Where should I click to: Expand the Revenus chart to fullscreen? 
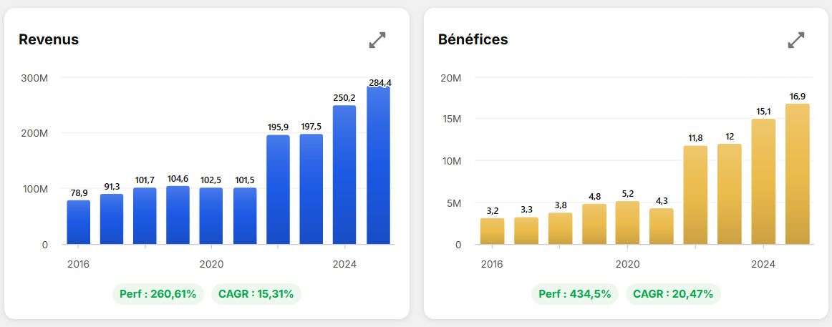(377, 40)
